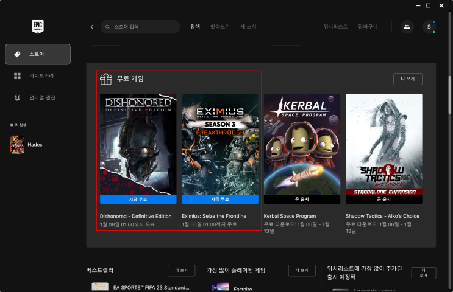Open the friends list icon
The height and width of the screenshot is (292, 453).
point(407,27)
